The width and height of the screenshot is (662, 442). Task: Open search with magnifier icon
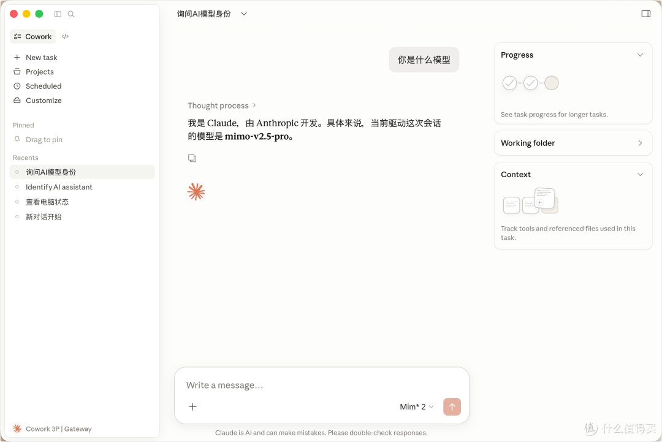coord(71,14)
